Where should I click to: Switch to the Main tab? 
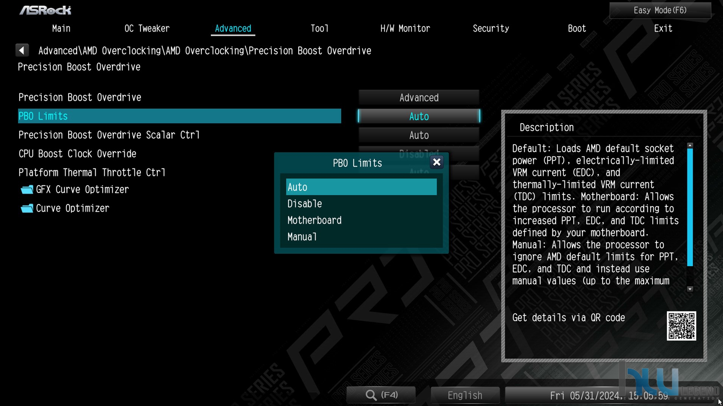point(61,29)
